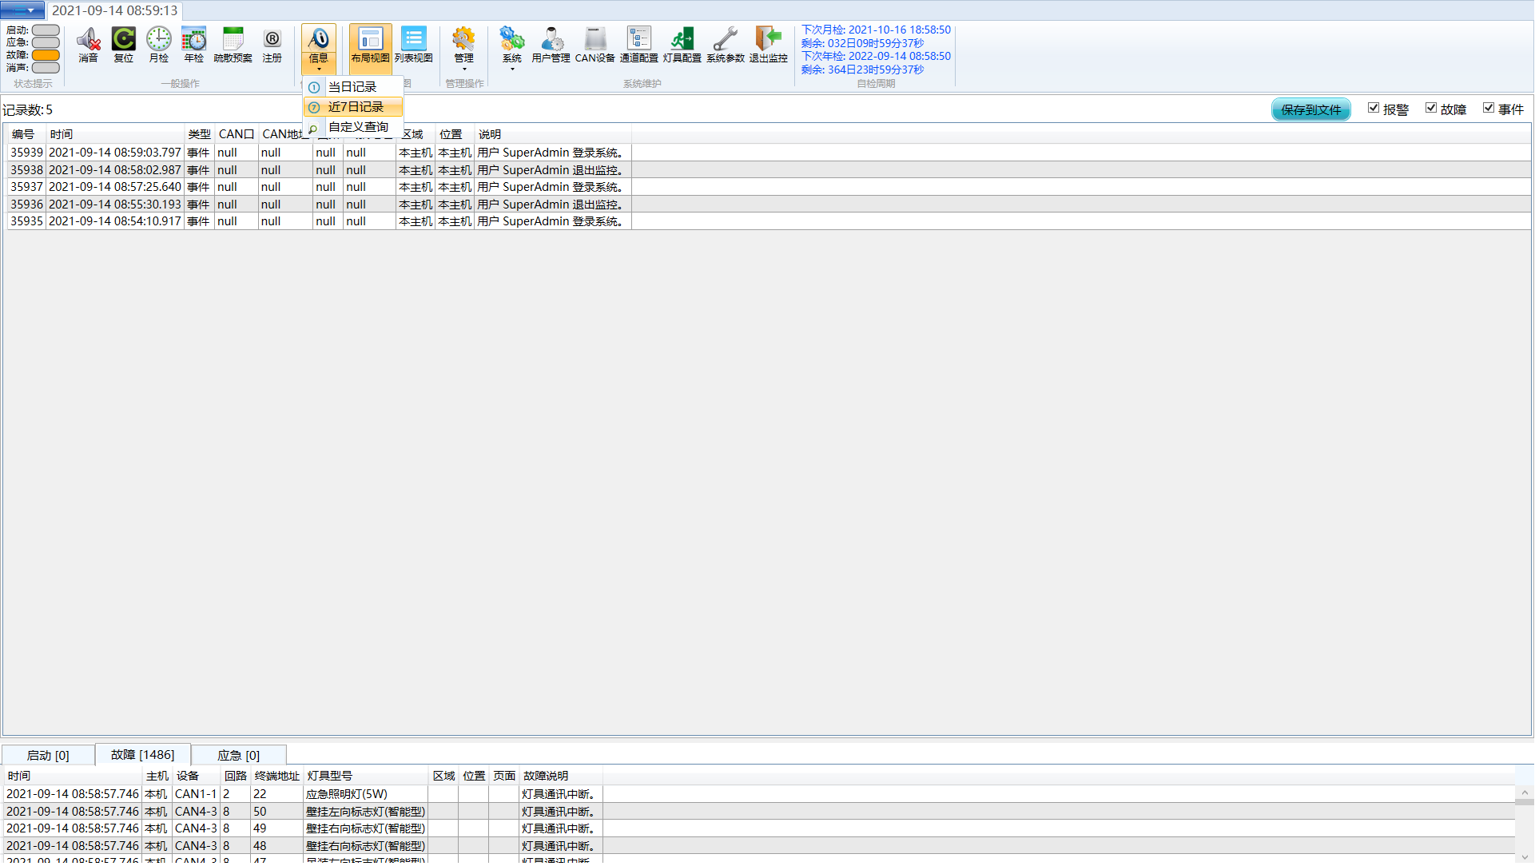Click the 近7日记录 (last 7 days) tab
This screenshot has height=866, width=1539.
pos(355,105)
